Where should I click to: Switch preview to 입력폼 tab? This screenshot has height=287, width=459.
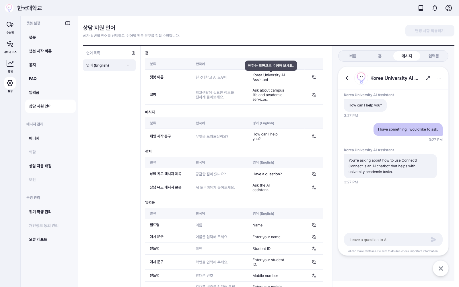pos(434,56)
